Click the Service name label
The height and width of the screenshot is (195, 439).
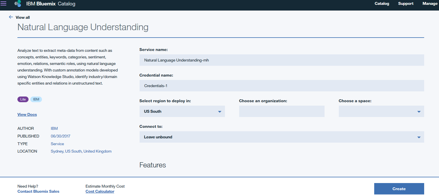tap(154, 50)
